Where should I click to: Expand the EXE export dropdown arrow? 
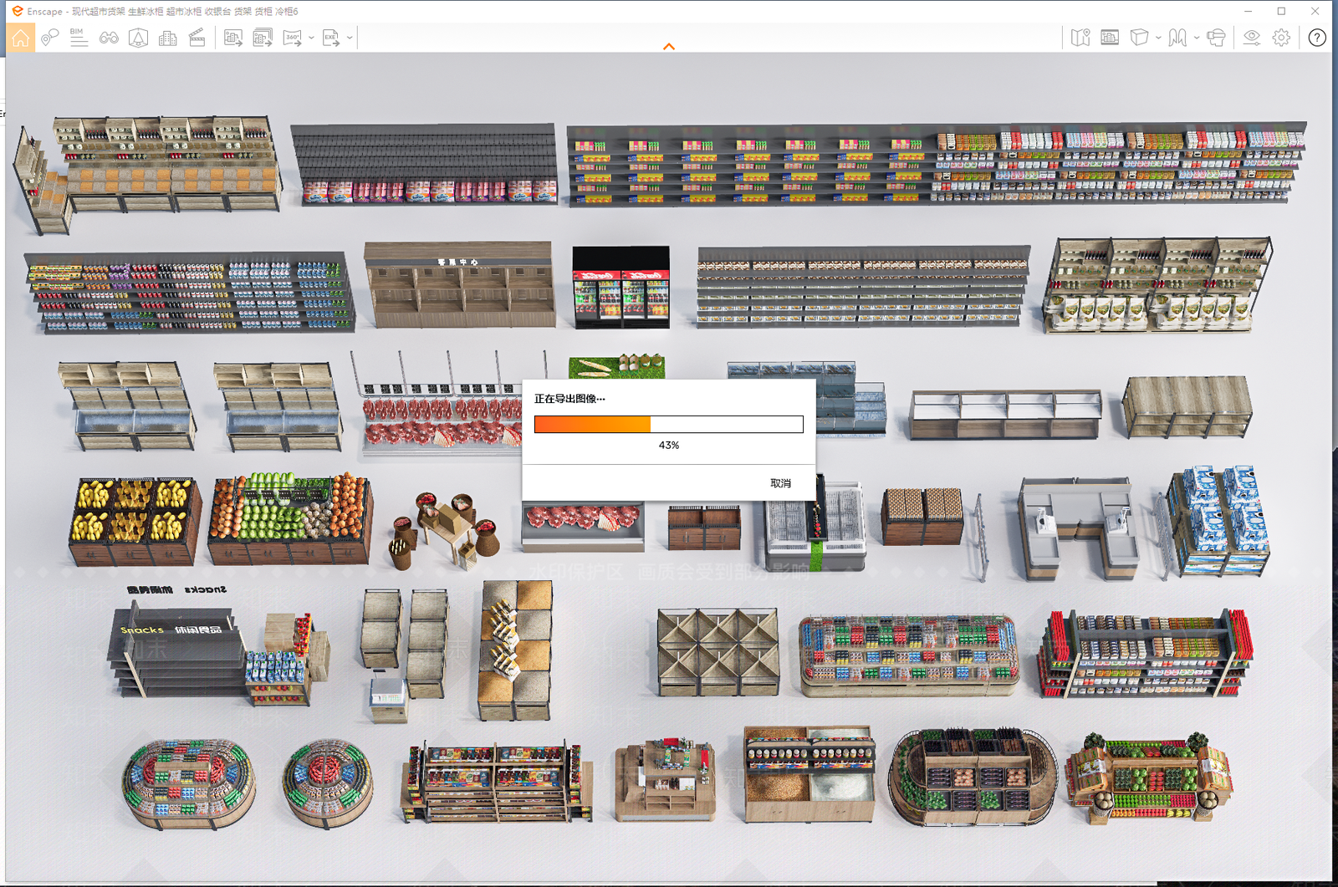(x=350, y=38)
